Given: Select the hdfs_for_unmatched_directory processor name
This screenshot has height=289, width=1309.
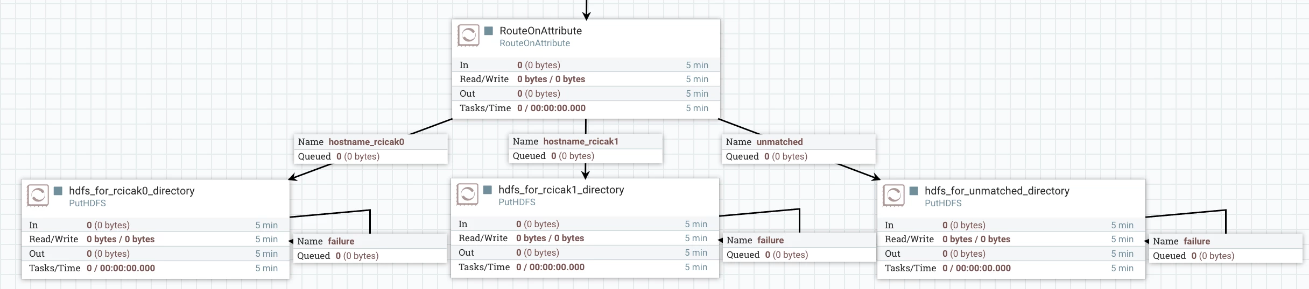Looking at the screenshot, I should click(997, 191).
